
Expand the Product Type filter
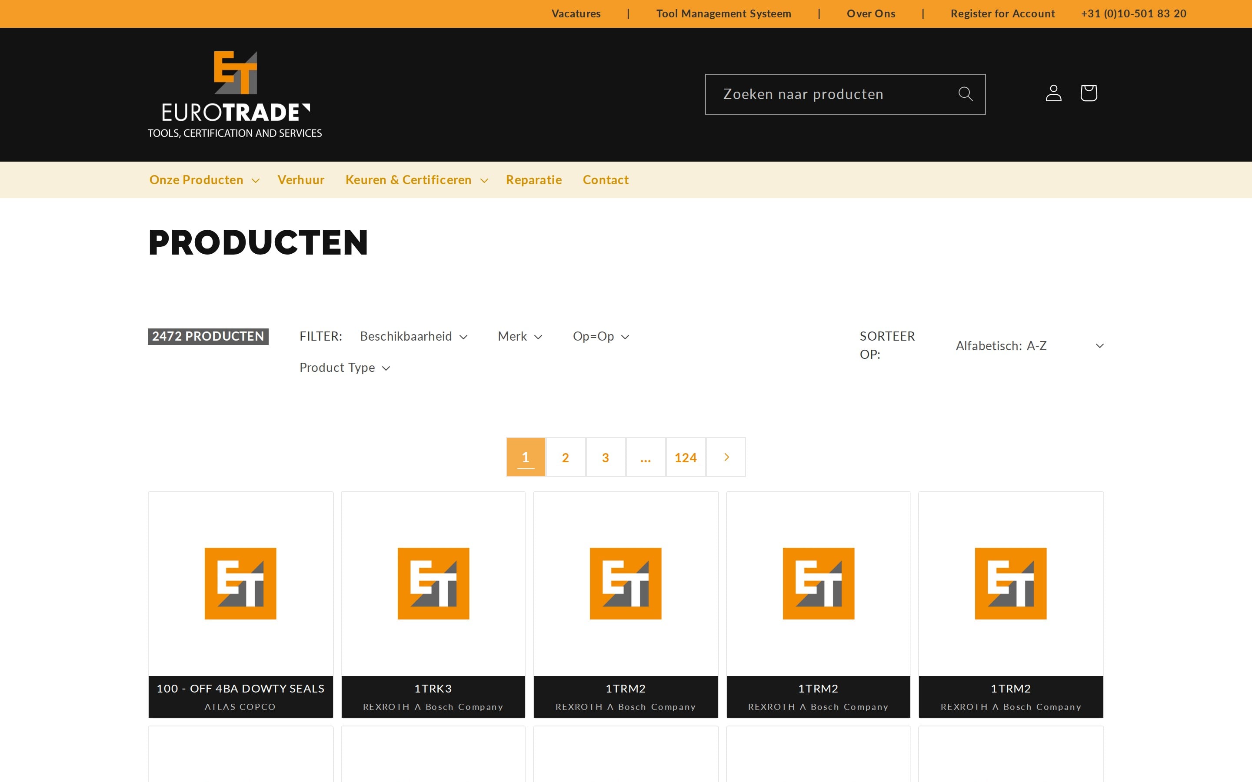click(x=345, y=368)
